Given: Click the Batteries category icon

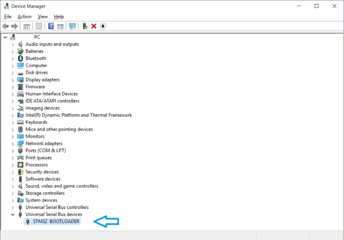Looking at the screenshot, I should pyautogui.click(x=21, y=51).
